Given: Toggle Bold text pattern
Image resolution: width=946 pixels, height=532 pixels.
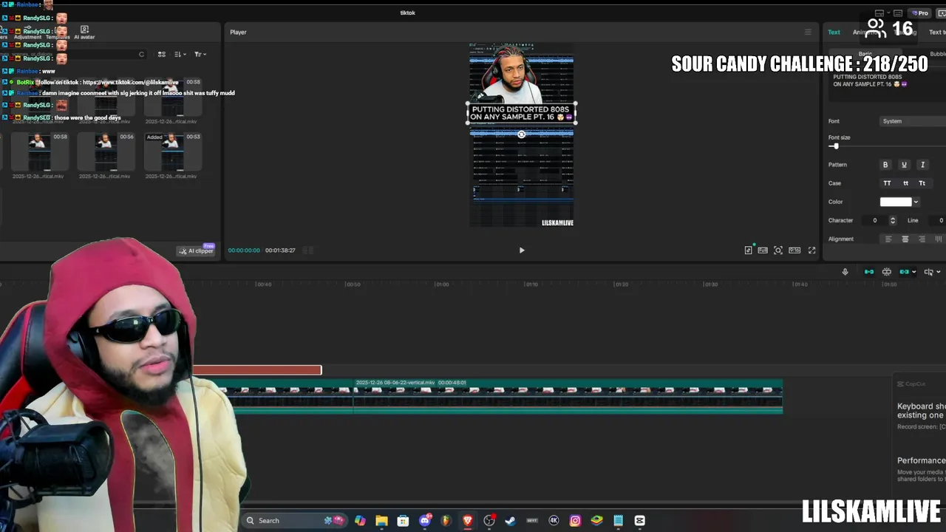Looking at the screenshot, I should (885, 165).
